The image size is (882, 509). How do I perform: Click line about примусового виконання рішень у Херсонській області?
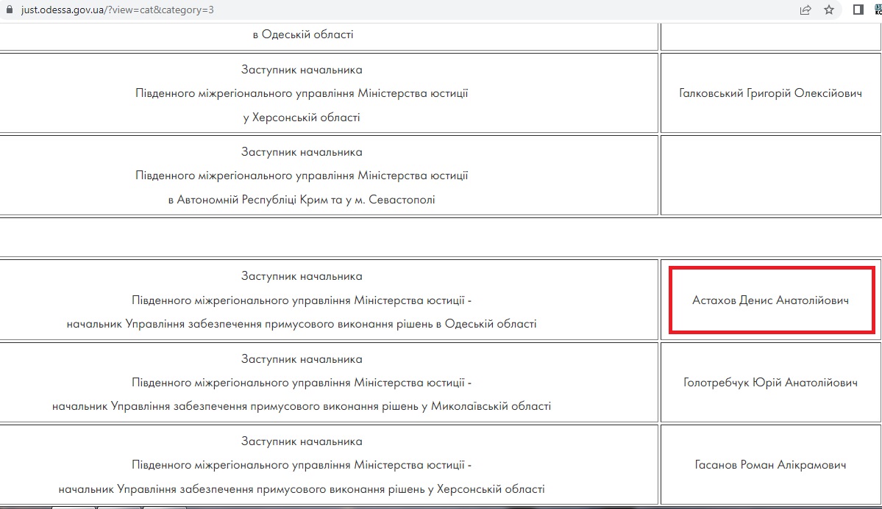point(302,488)
